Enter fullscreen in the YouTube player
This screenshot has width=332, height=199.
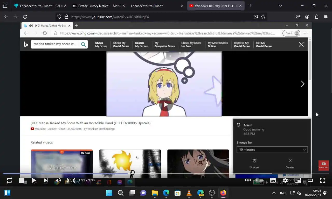[x=323, y=180]
